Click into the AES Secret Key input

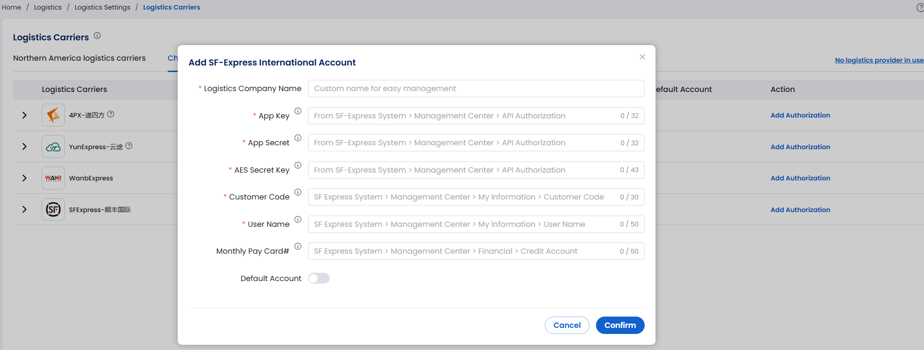point(463,170)
